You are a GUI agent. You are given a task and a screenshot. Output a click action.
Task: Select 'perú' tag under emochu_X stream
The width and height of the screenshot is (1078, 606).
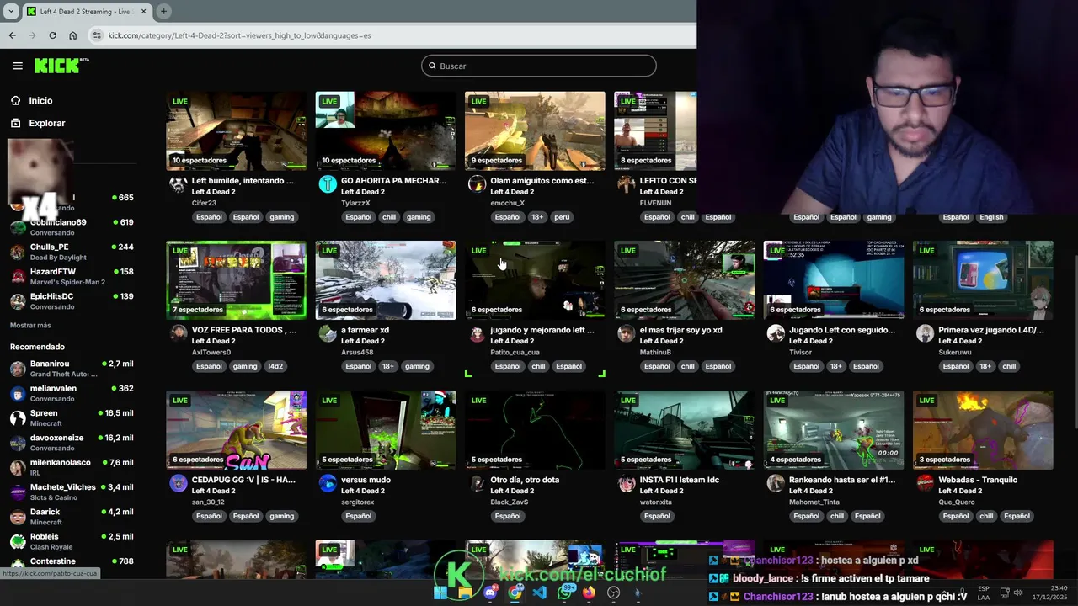tap(562, 217)
